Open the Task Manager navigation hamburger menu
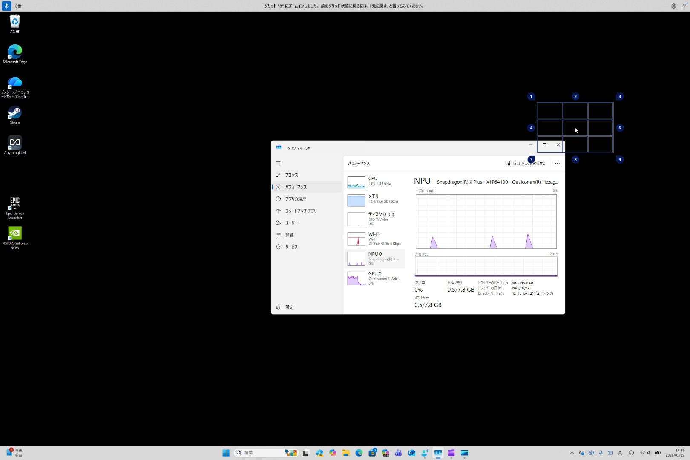This screenshot has width=690, height=460. click(278, 163)
